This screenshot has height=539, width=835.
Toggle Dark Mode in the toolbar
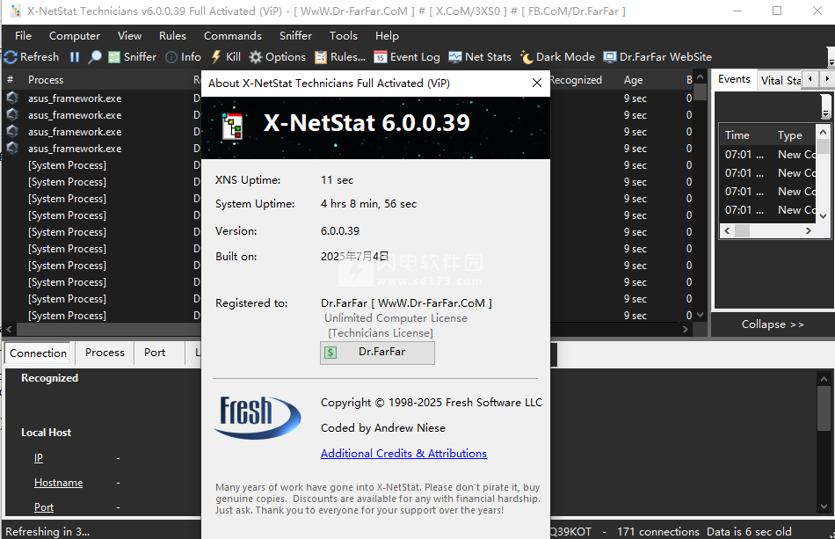point(526,57)
